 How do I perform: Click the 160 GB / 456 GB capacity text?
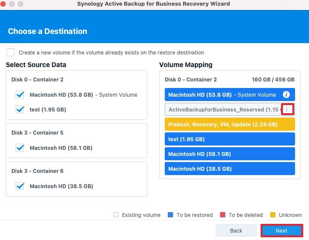[x=273, y=80]
